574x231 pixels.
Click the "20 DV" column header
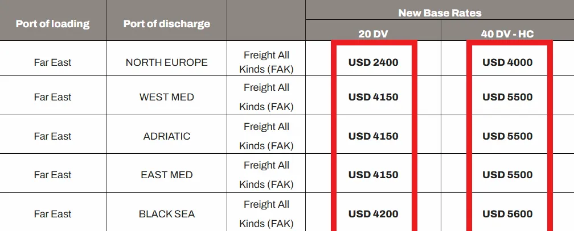(x=373, y=34)
